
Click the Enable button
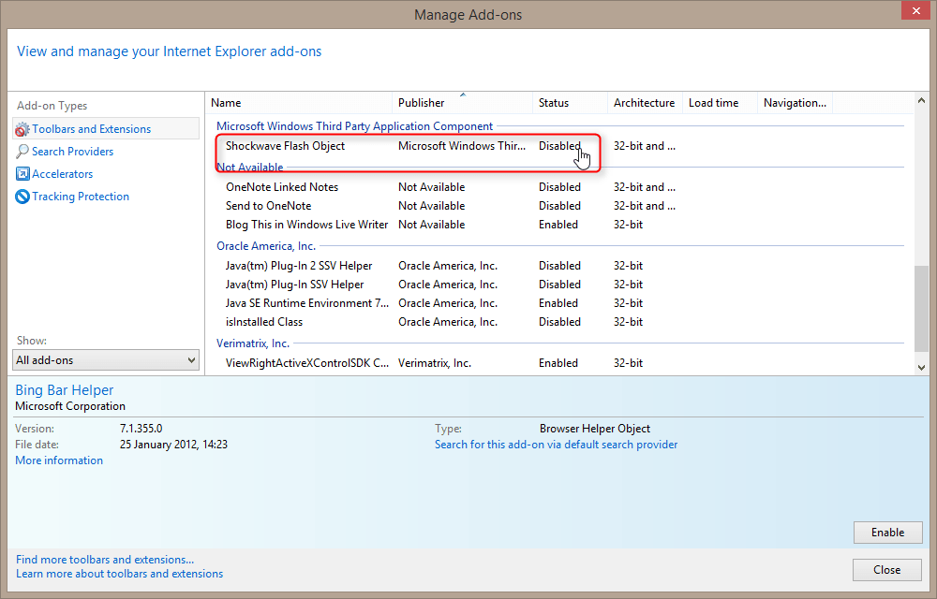click(887, 533)
